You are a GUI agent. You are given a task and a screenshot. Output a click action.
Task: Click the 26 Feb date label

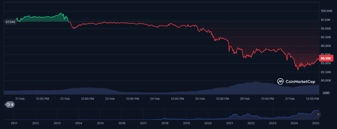[x=245, y=99]
